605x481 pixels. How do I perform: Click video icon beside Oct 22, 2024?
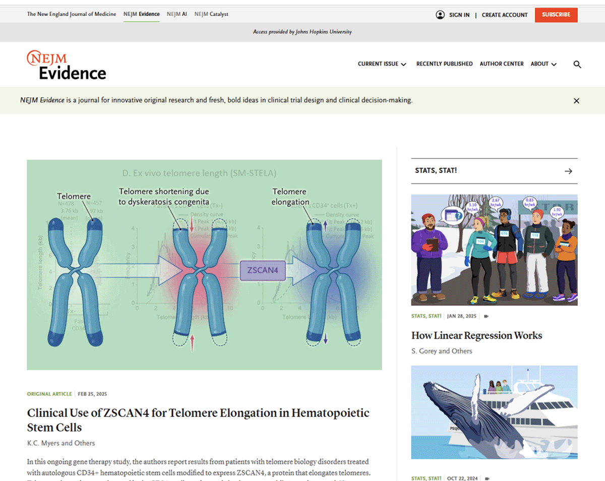coord(487,478)
